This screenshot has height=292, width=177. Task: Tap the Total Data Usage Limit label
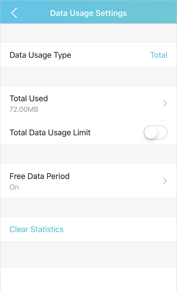coord(50,133)
